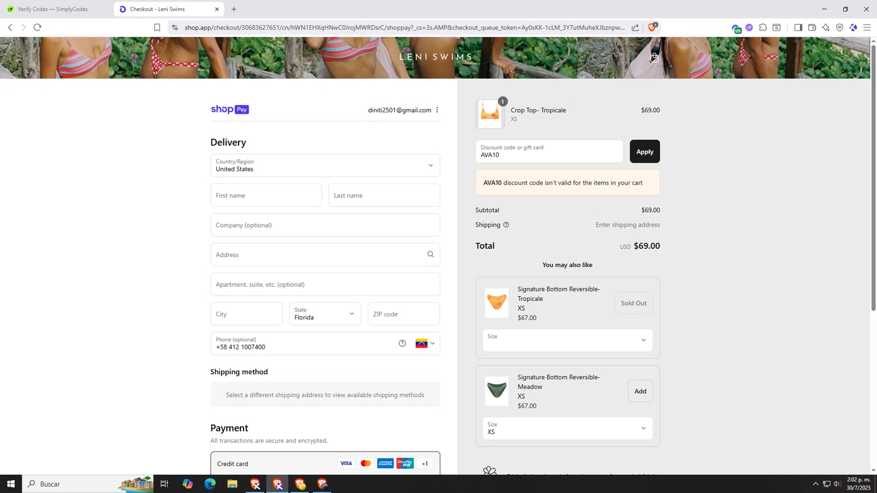Open File Explorer from the taskbar
Image resolution: width=877 pixels, height=493 pixels.
click(x=232, y=484)
